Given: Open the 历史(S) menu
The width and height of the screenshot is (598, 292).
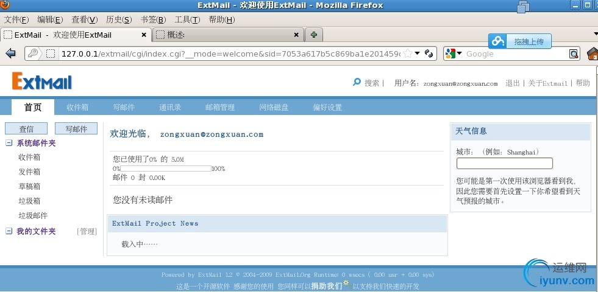Looking at the screenshot, I should click(119, 19).
